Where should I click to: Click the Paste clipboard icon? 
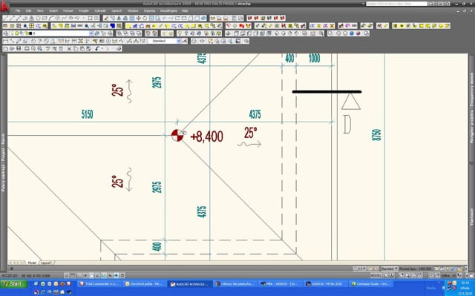click(82, 48)
